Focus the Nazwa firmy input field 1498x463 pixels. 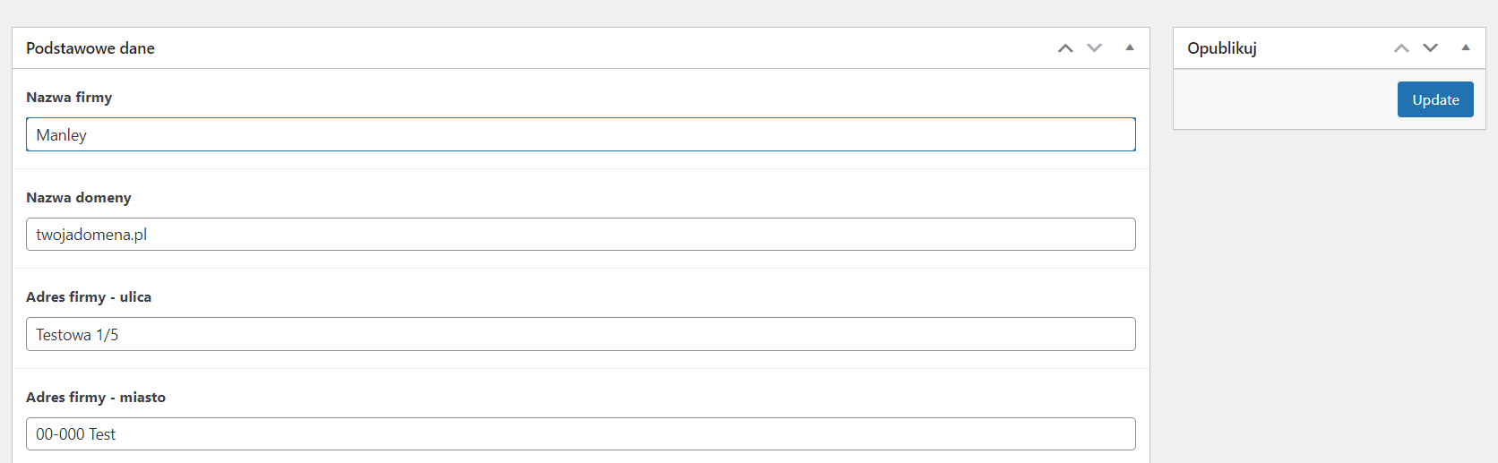(581, 134)
